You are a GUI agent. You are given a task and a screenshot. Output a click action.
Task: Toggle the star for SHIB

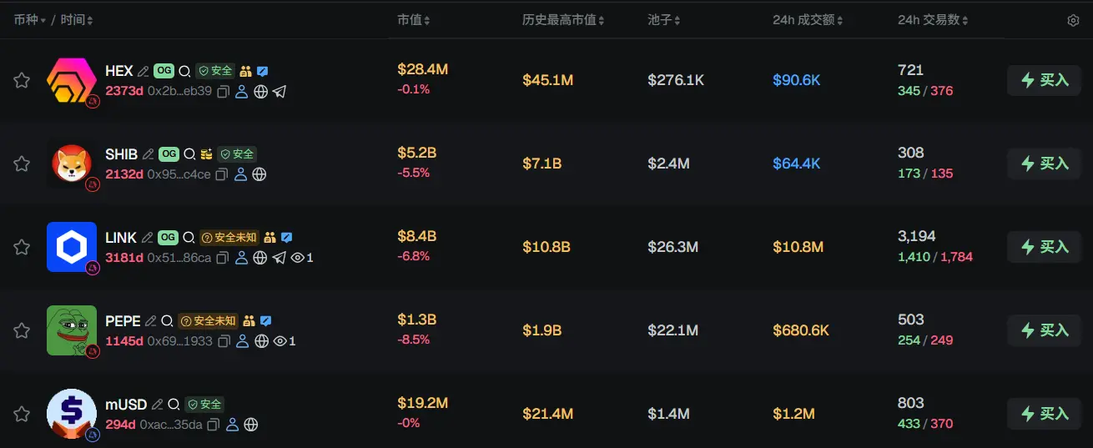[22, 164]
